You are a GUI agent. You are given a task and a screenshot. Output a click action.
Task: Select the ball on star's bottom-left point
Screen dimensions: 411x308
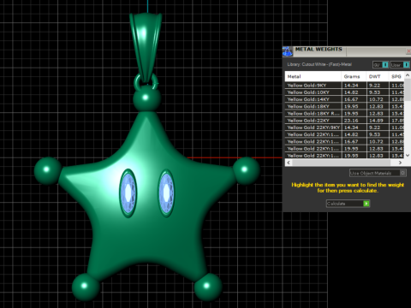[x=86, y=287]
